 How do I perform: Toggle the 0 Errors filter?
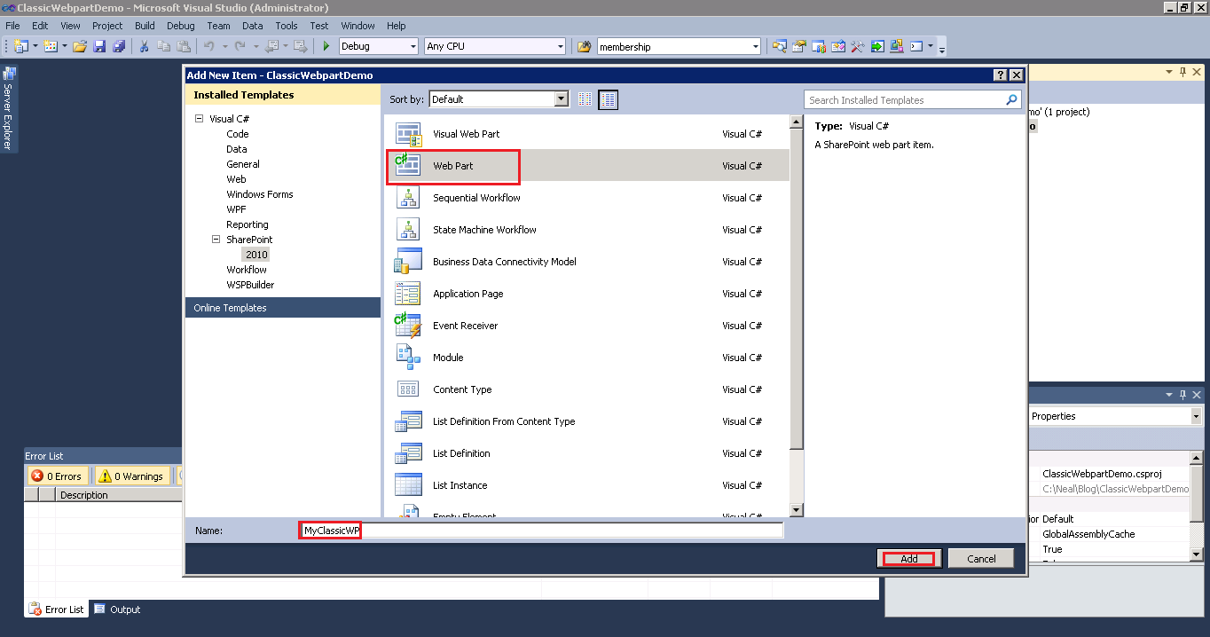pyautogui.click(x=57, y=476)
